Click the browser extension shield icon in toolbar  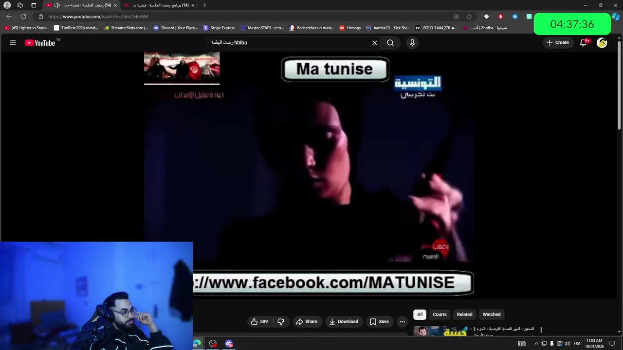click(x=486, y=17)
